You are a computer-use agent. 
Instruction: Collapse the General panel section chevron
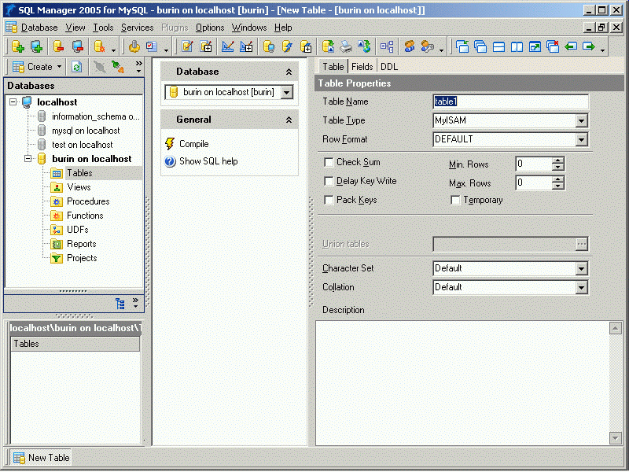[x=289, y=120]
